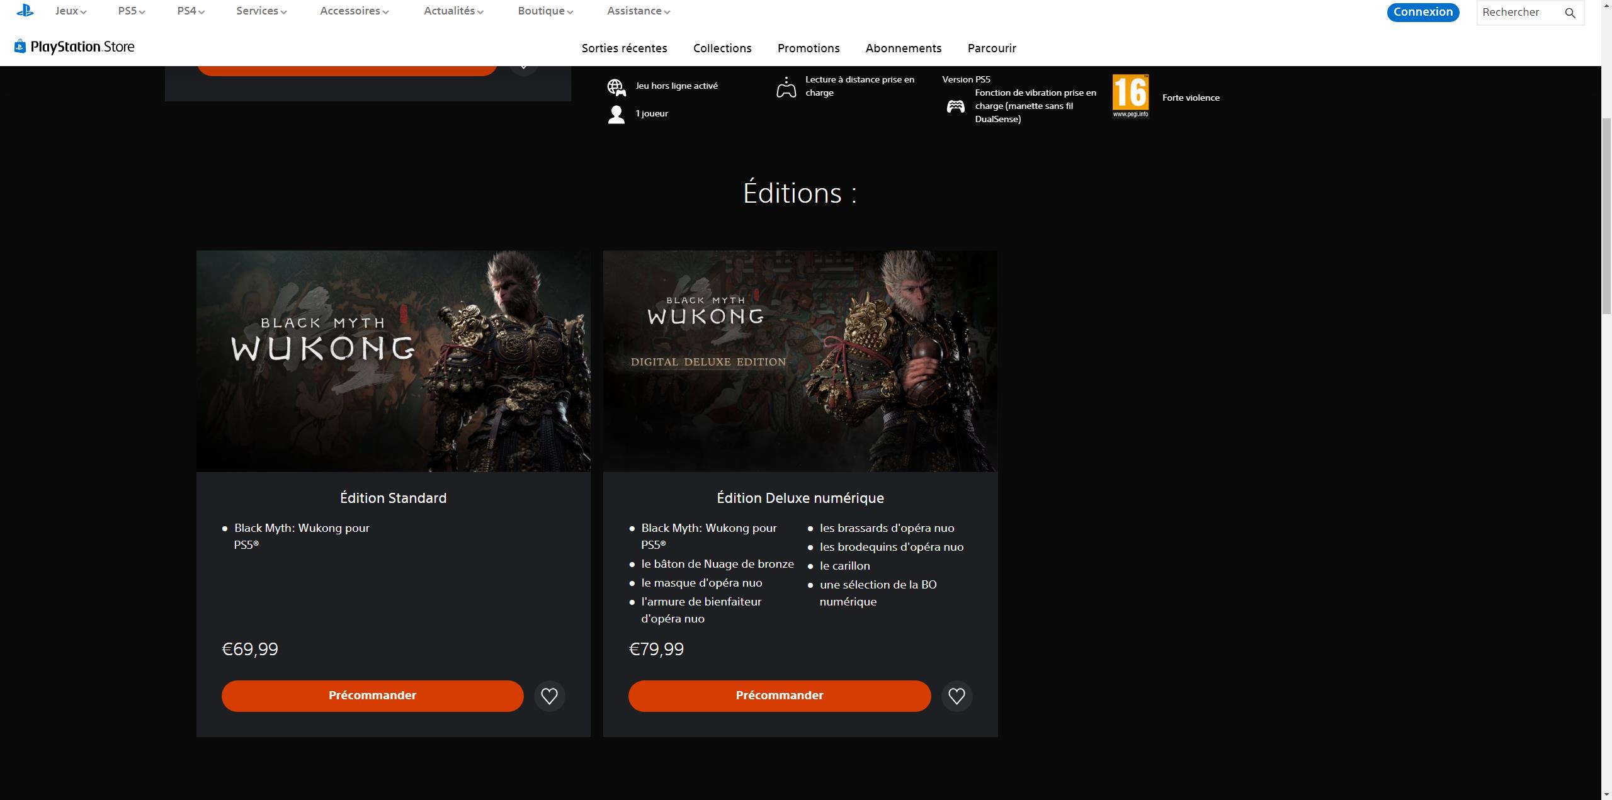Click the 1 joueur player icon
The width and height of the screenshot is (1612, 800).
pos(616,115)
